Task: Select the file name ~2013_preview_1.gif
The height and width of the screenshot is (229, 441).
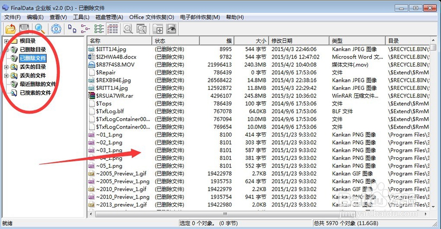Action: click(122, 205)
